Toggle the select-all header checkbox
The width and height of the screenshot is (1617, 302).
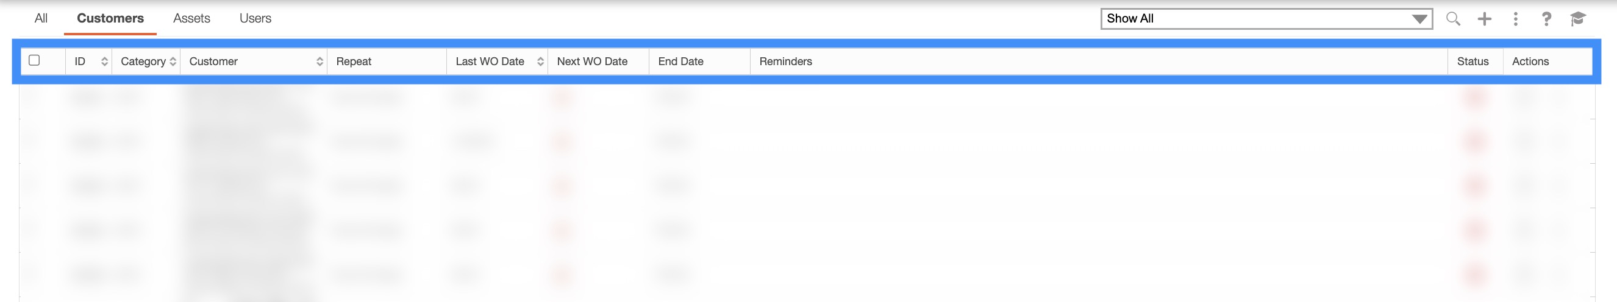point(35,60)
